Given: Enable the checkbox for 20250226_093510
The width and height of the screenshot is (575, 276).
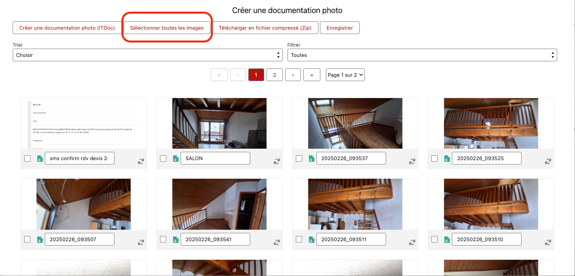Looking at the screenshot, I should [x=434, y=239].
